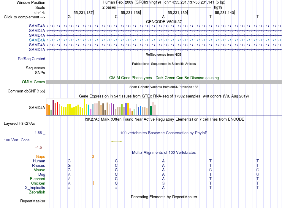The width and height of the screenshot is (282, 208).
Task: Click the chr14: ruler label
Action: [x=39, y=12]
